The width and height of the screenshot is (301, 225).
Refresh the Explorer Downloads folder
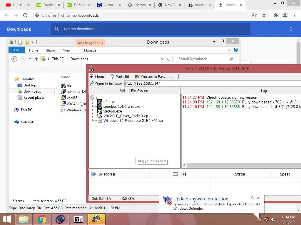tap(169, 59)
